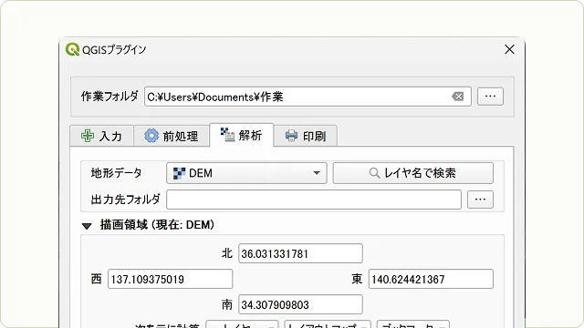Click the QGIS logo icon in title bar

coord(73,49)
